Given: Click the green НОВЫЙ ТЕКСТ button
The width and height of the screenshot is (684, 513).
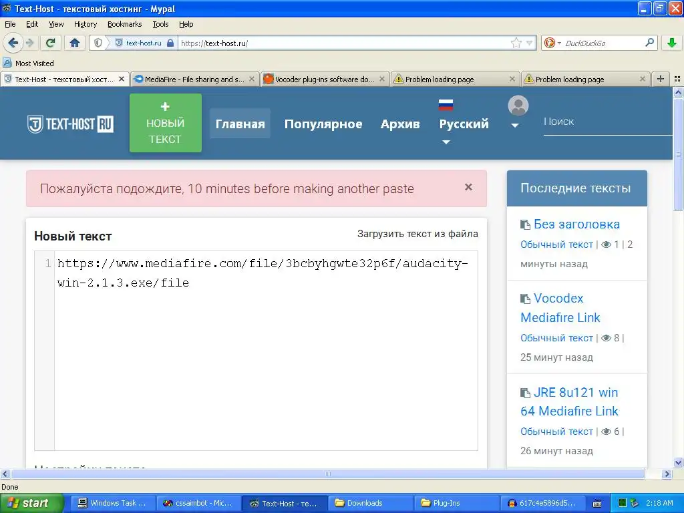Looking at the screenshot, I should pyautogui.click(x=166, y=123).
